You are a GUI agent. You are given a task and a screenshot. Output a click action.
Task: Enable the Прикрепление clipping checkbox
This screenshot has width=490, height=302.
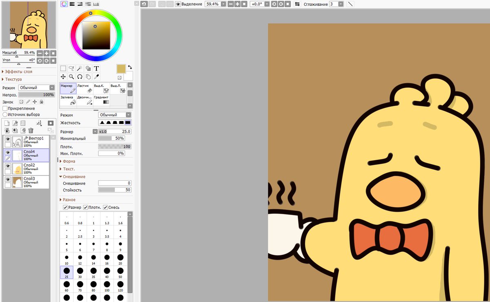point(5,108)
